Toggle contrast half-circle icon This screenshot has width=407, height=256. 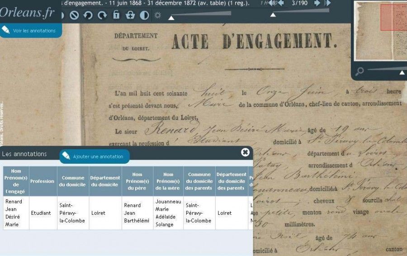144,15
